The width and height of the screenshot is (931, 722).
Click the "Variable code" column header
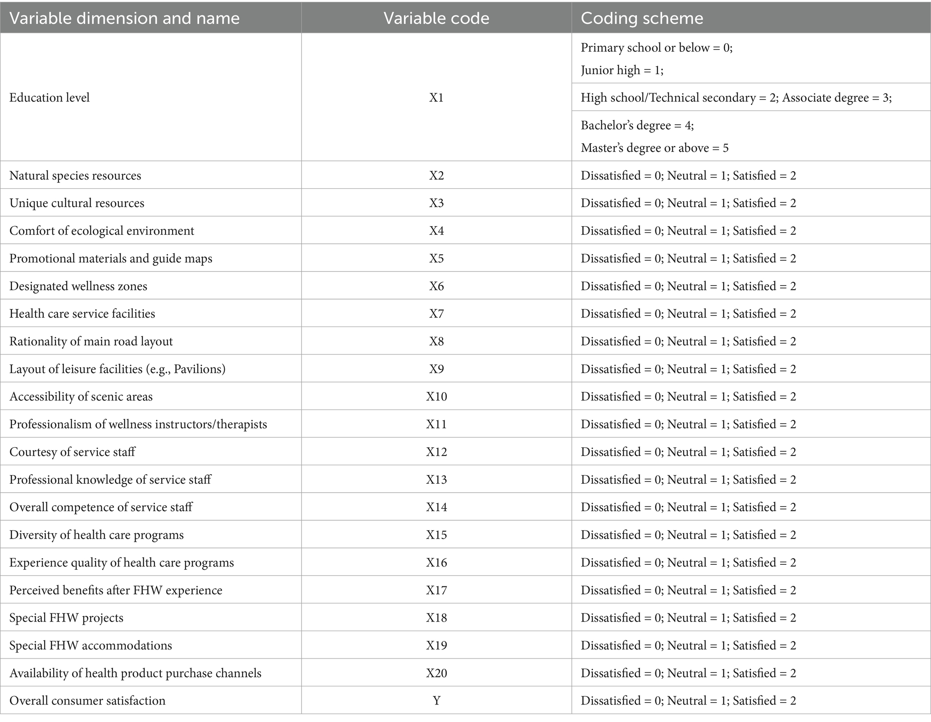436,18
